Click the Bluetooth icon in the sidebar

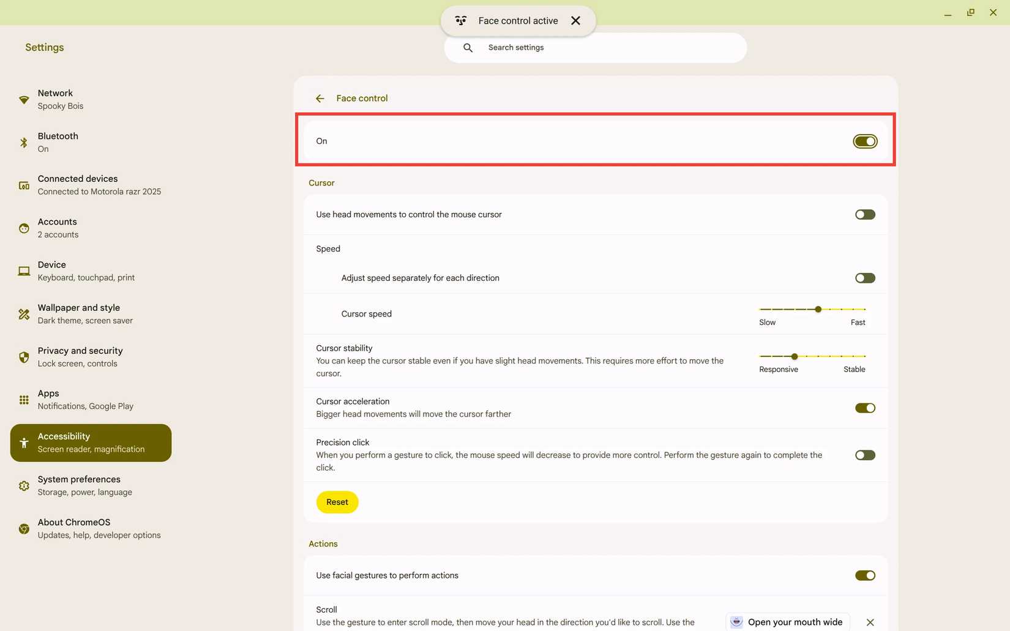coord(23,142)
